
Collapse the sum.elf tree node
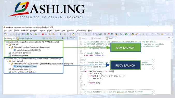[x=7, y=45]
